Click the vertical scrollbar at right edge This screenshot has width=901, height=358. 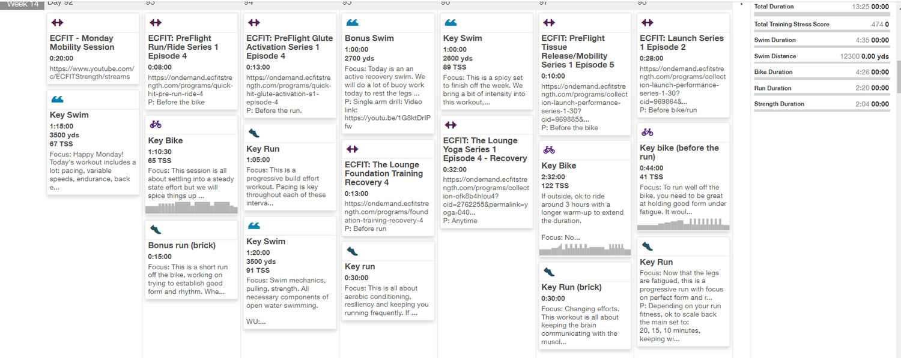[x=899, y=77]
